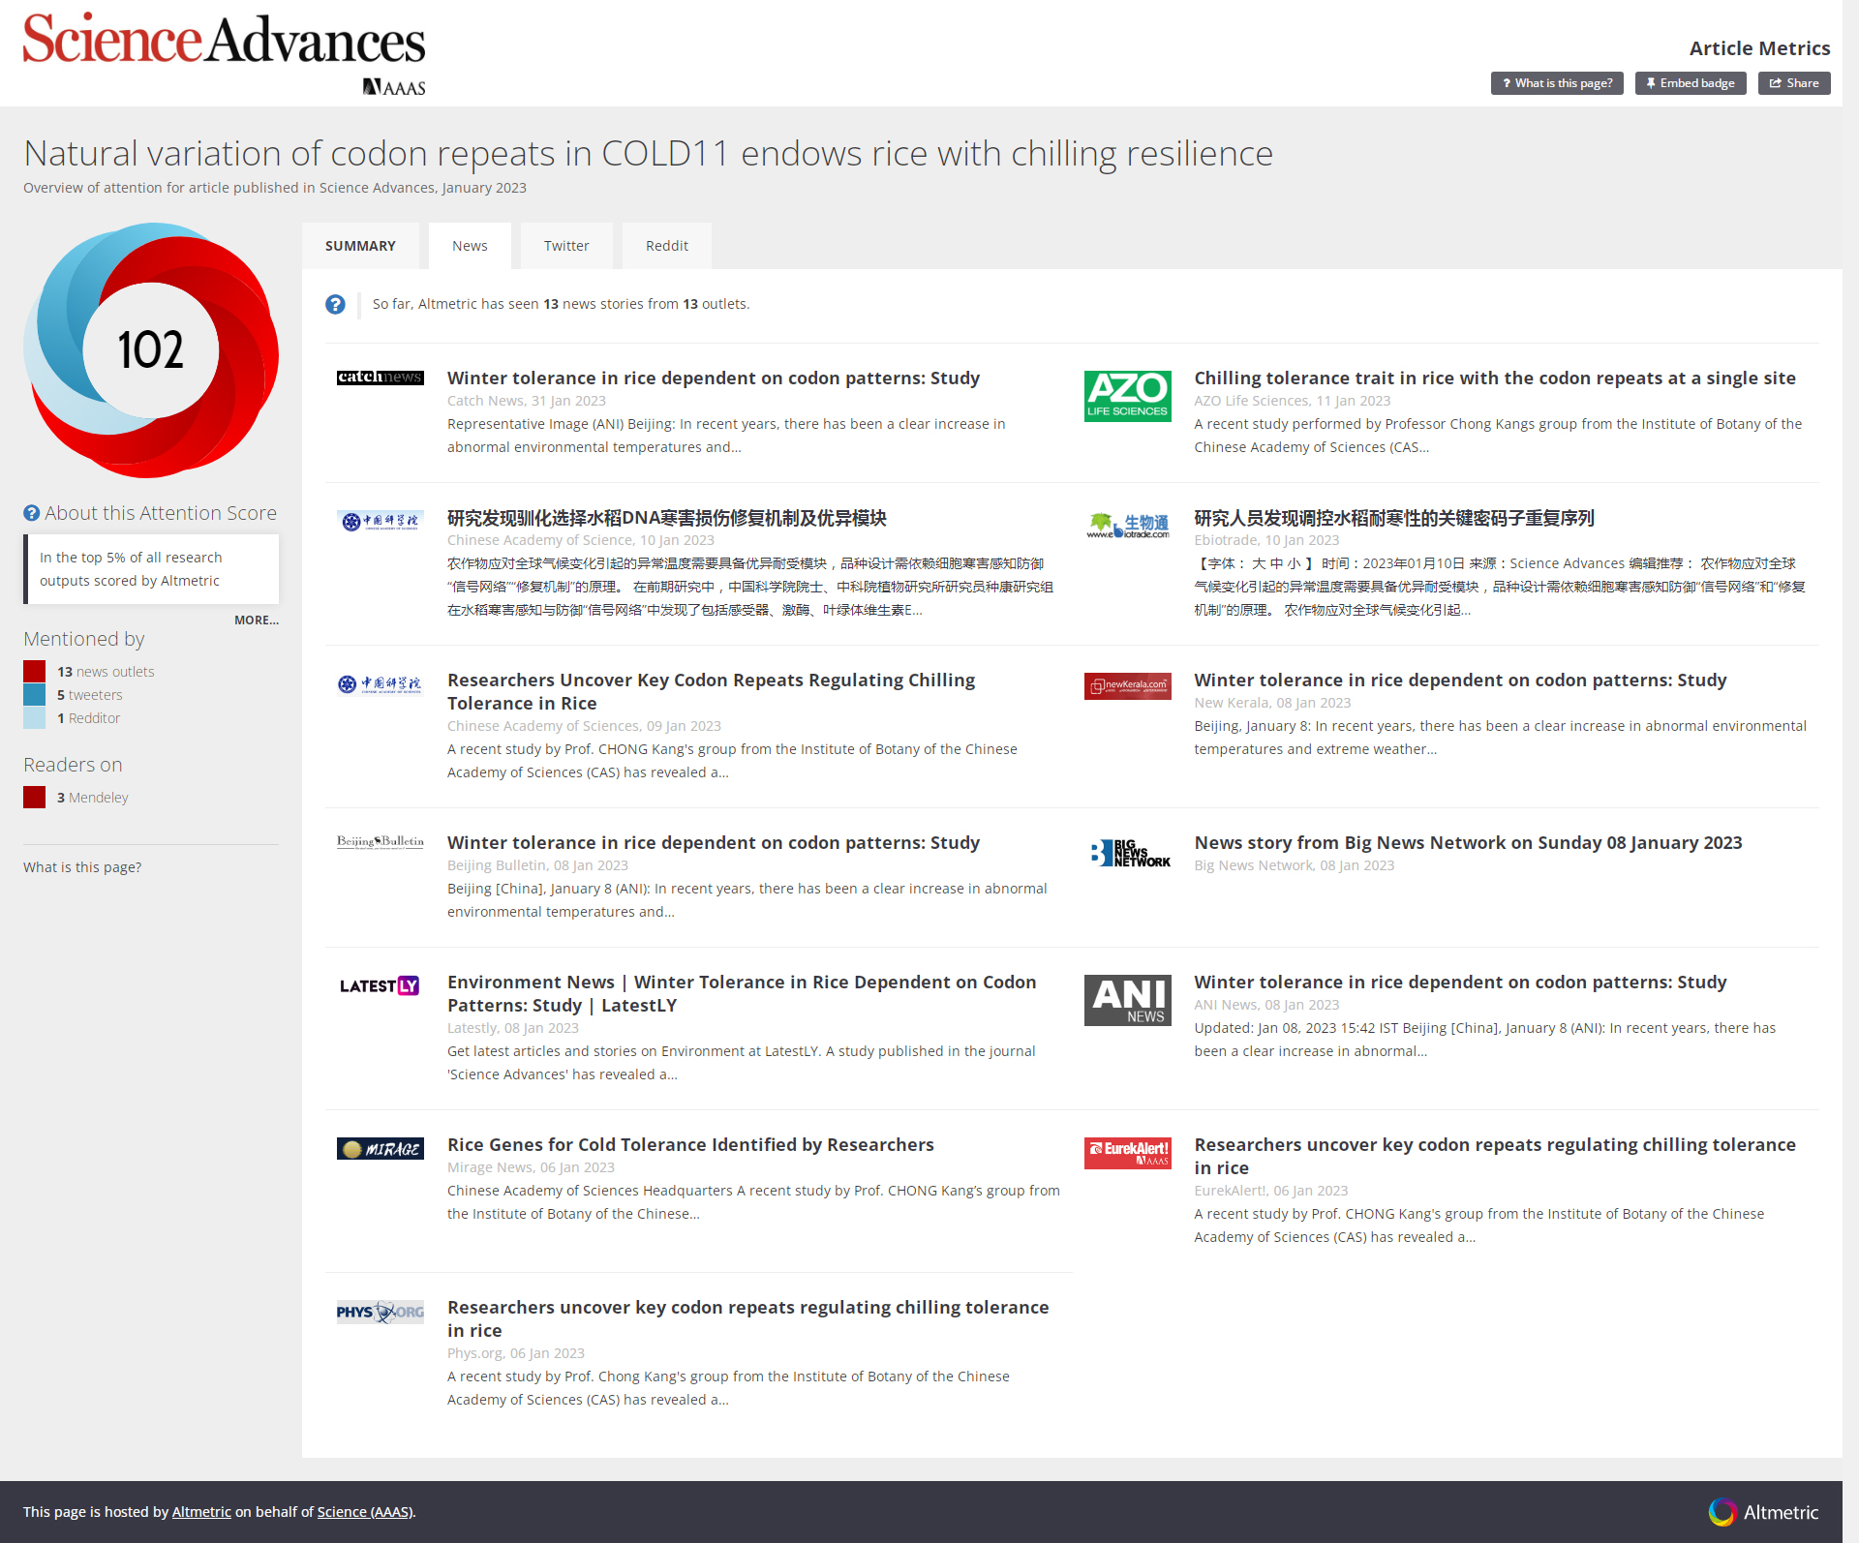Open the 3 Mendeley readers link
This screenshot has height=1543, width=1859.
click(x=93, y=798)
